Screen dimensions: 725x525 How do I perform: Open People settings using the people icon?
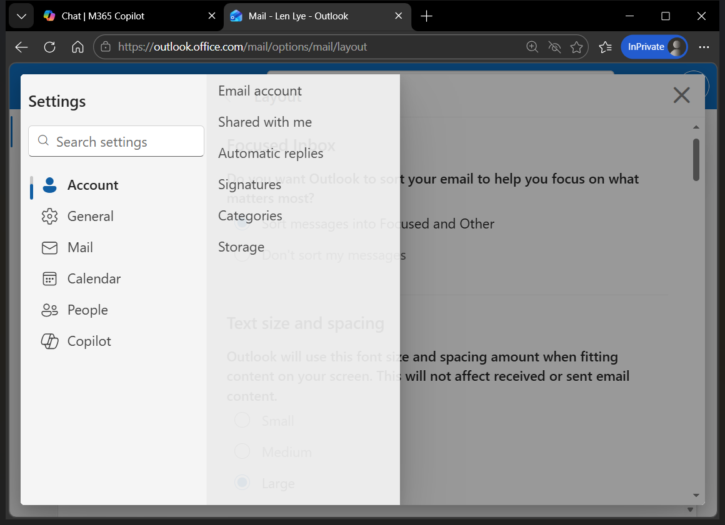[x=49, y=310]
